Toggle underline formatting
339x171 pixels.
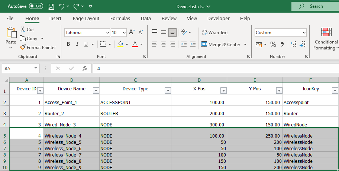[86, 44]
